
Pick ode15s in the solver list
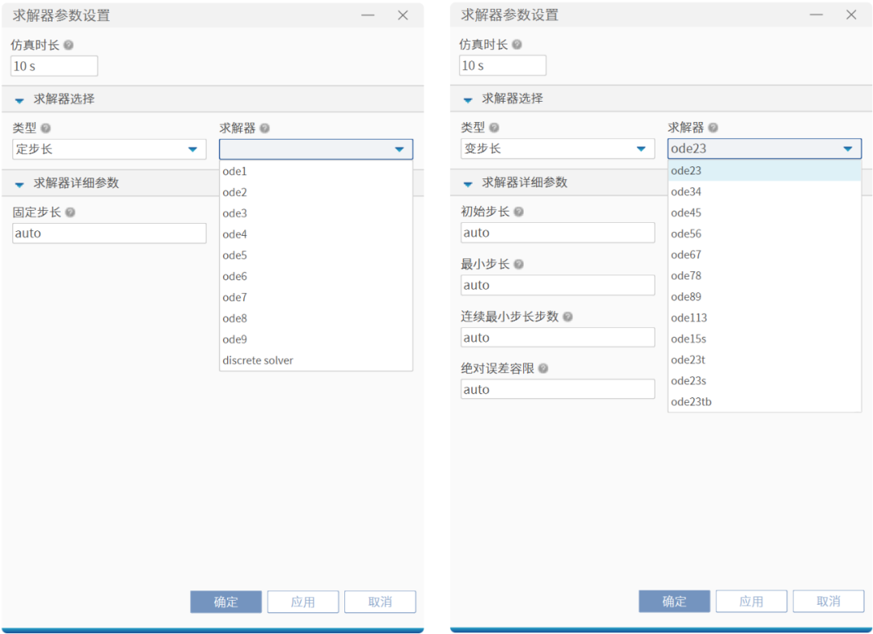689,338
